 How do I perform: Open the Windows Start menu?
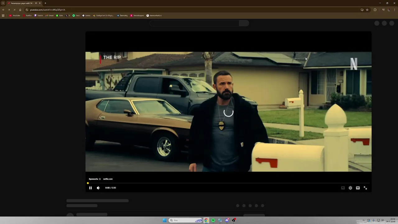tap(164, 220)
